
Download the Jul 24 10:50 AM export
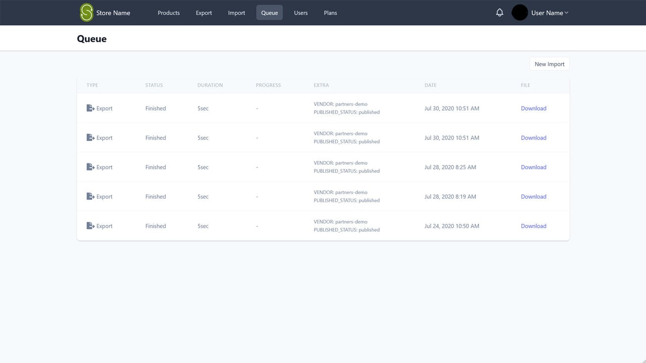[x=533, y=226]
